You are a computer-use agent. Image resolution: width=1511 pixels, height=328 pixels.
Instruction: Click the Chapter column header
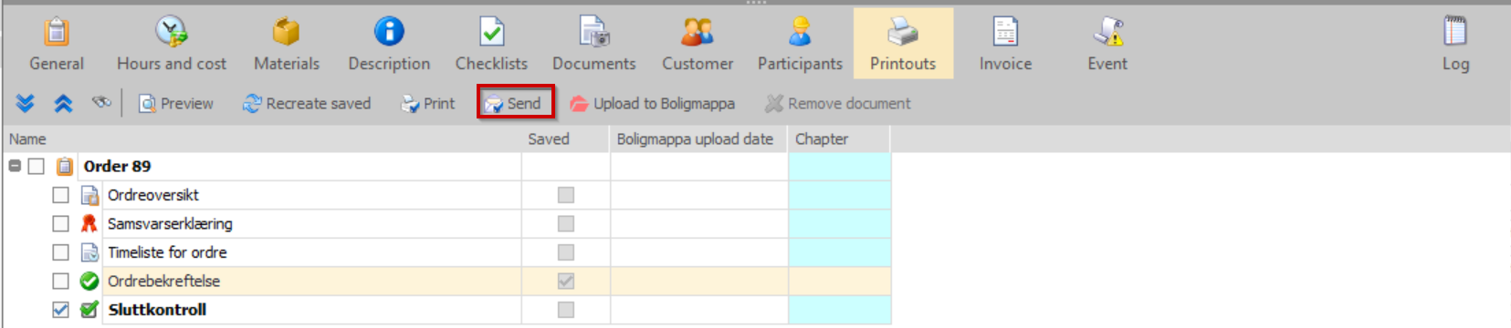(x=839, y=138)
